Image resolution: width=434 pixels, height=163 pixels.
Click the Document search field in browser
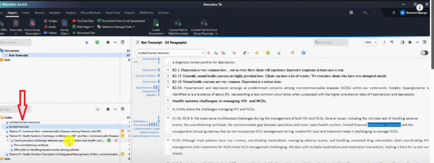point(331,42)
